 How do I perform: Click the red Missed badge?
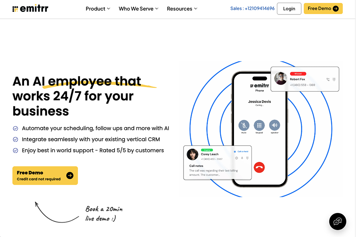pyautogui.click(x=298, y=74)
